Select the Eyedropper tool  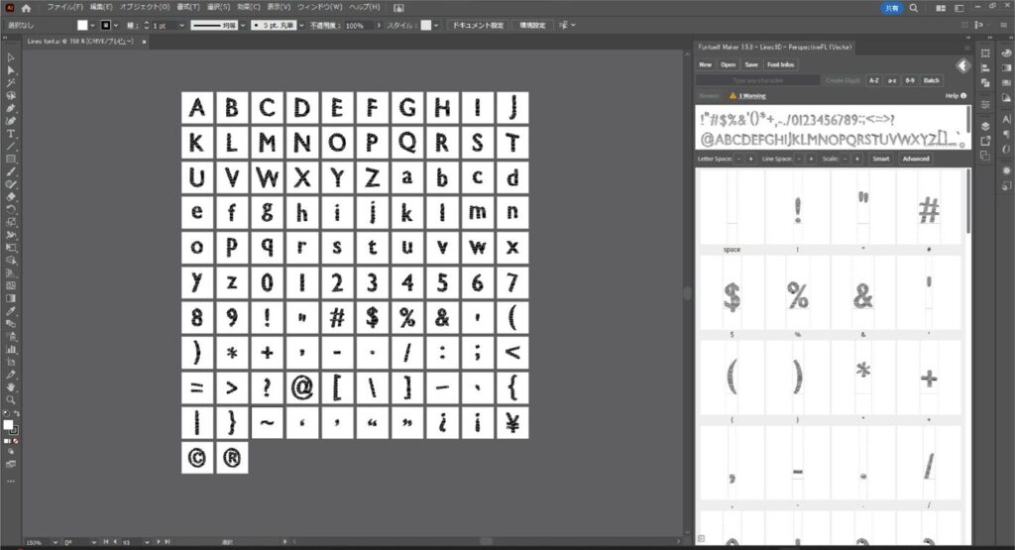tap(11, 311)
